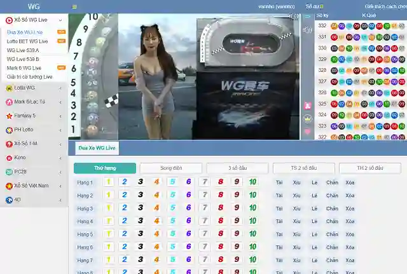Select blue number 2 in Hạng 2
Viewport: 407px width, 274px height.
(125, 195)
